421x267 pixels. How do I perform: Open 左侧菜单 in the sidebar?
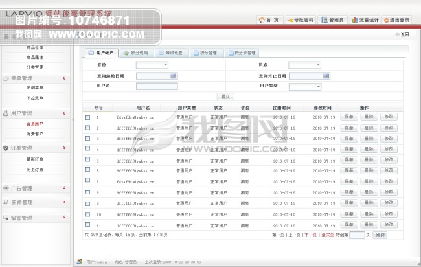[35, 87]
